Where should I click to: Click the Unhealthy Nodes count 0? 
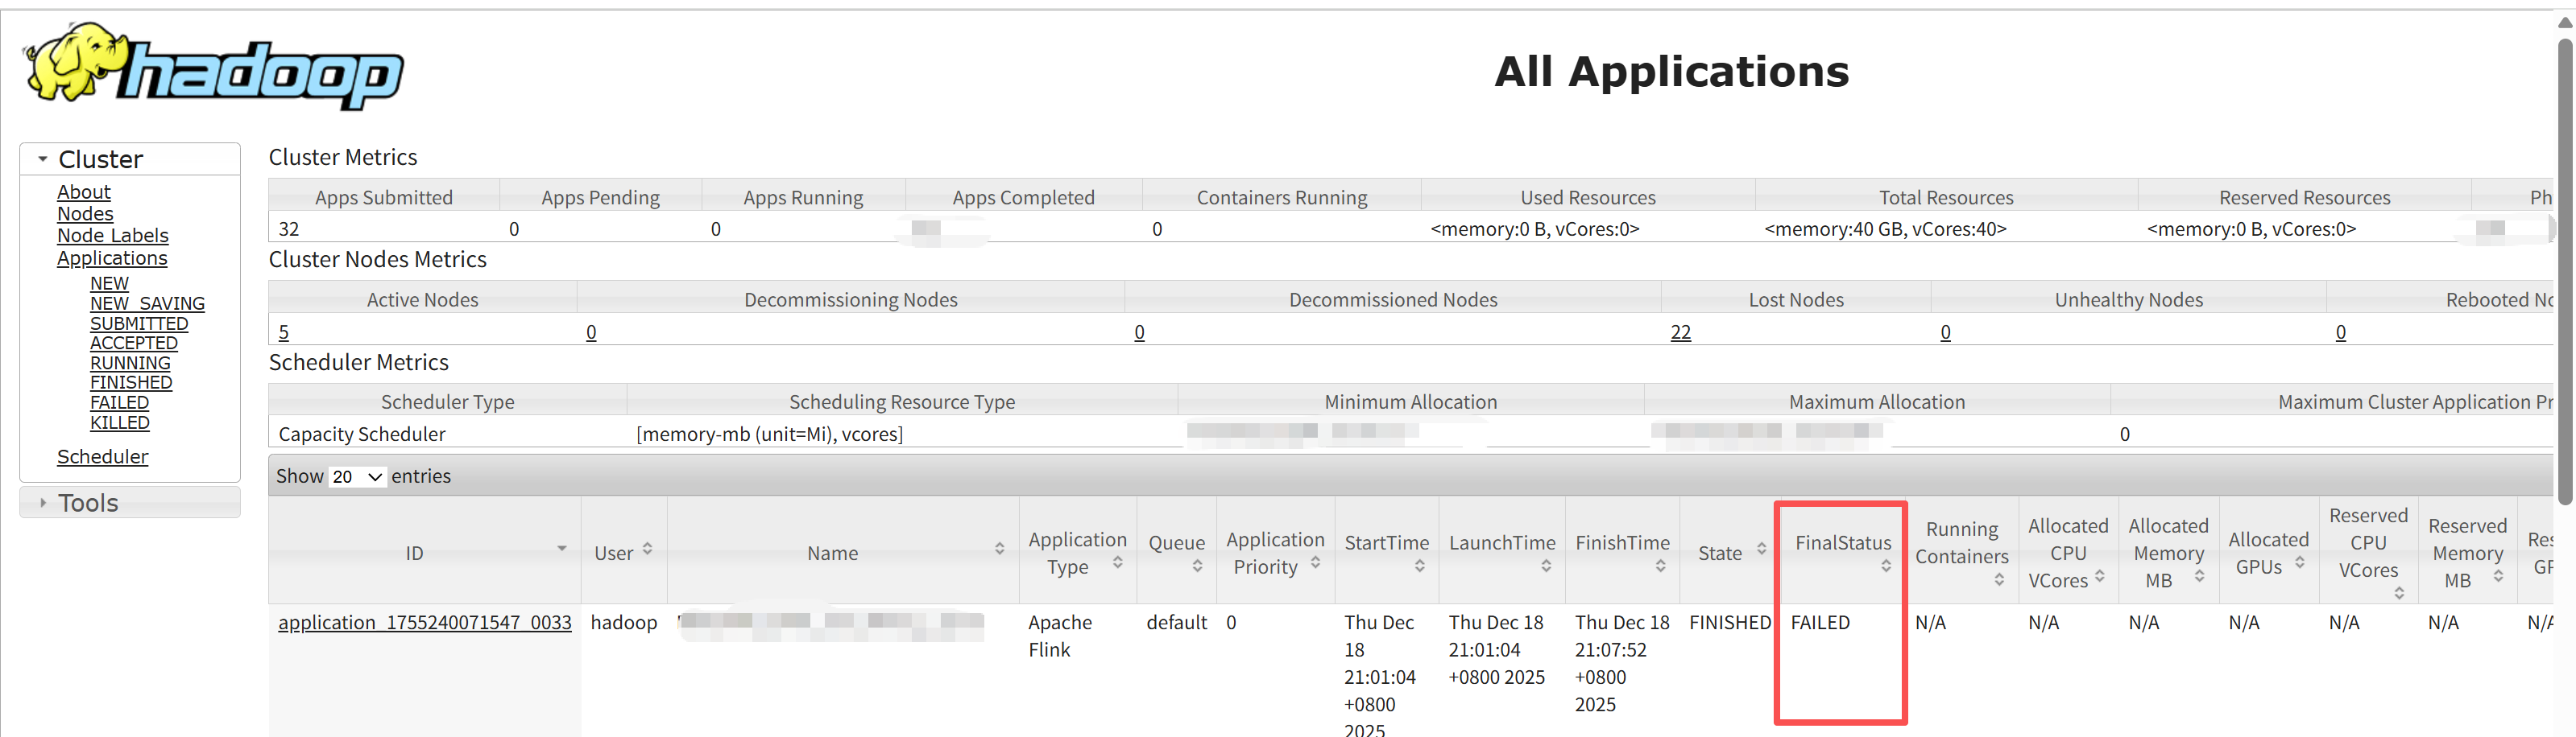point(1945,331)
